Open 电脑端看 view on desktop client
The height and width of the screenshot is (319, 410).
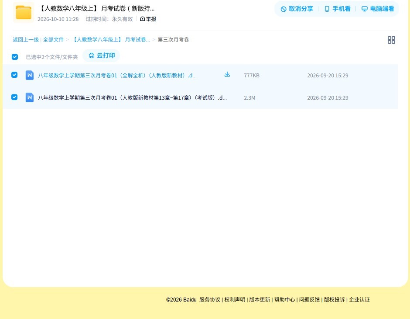pos(378,9)
